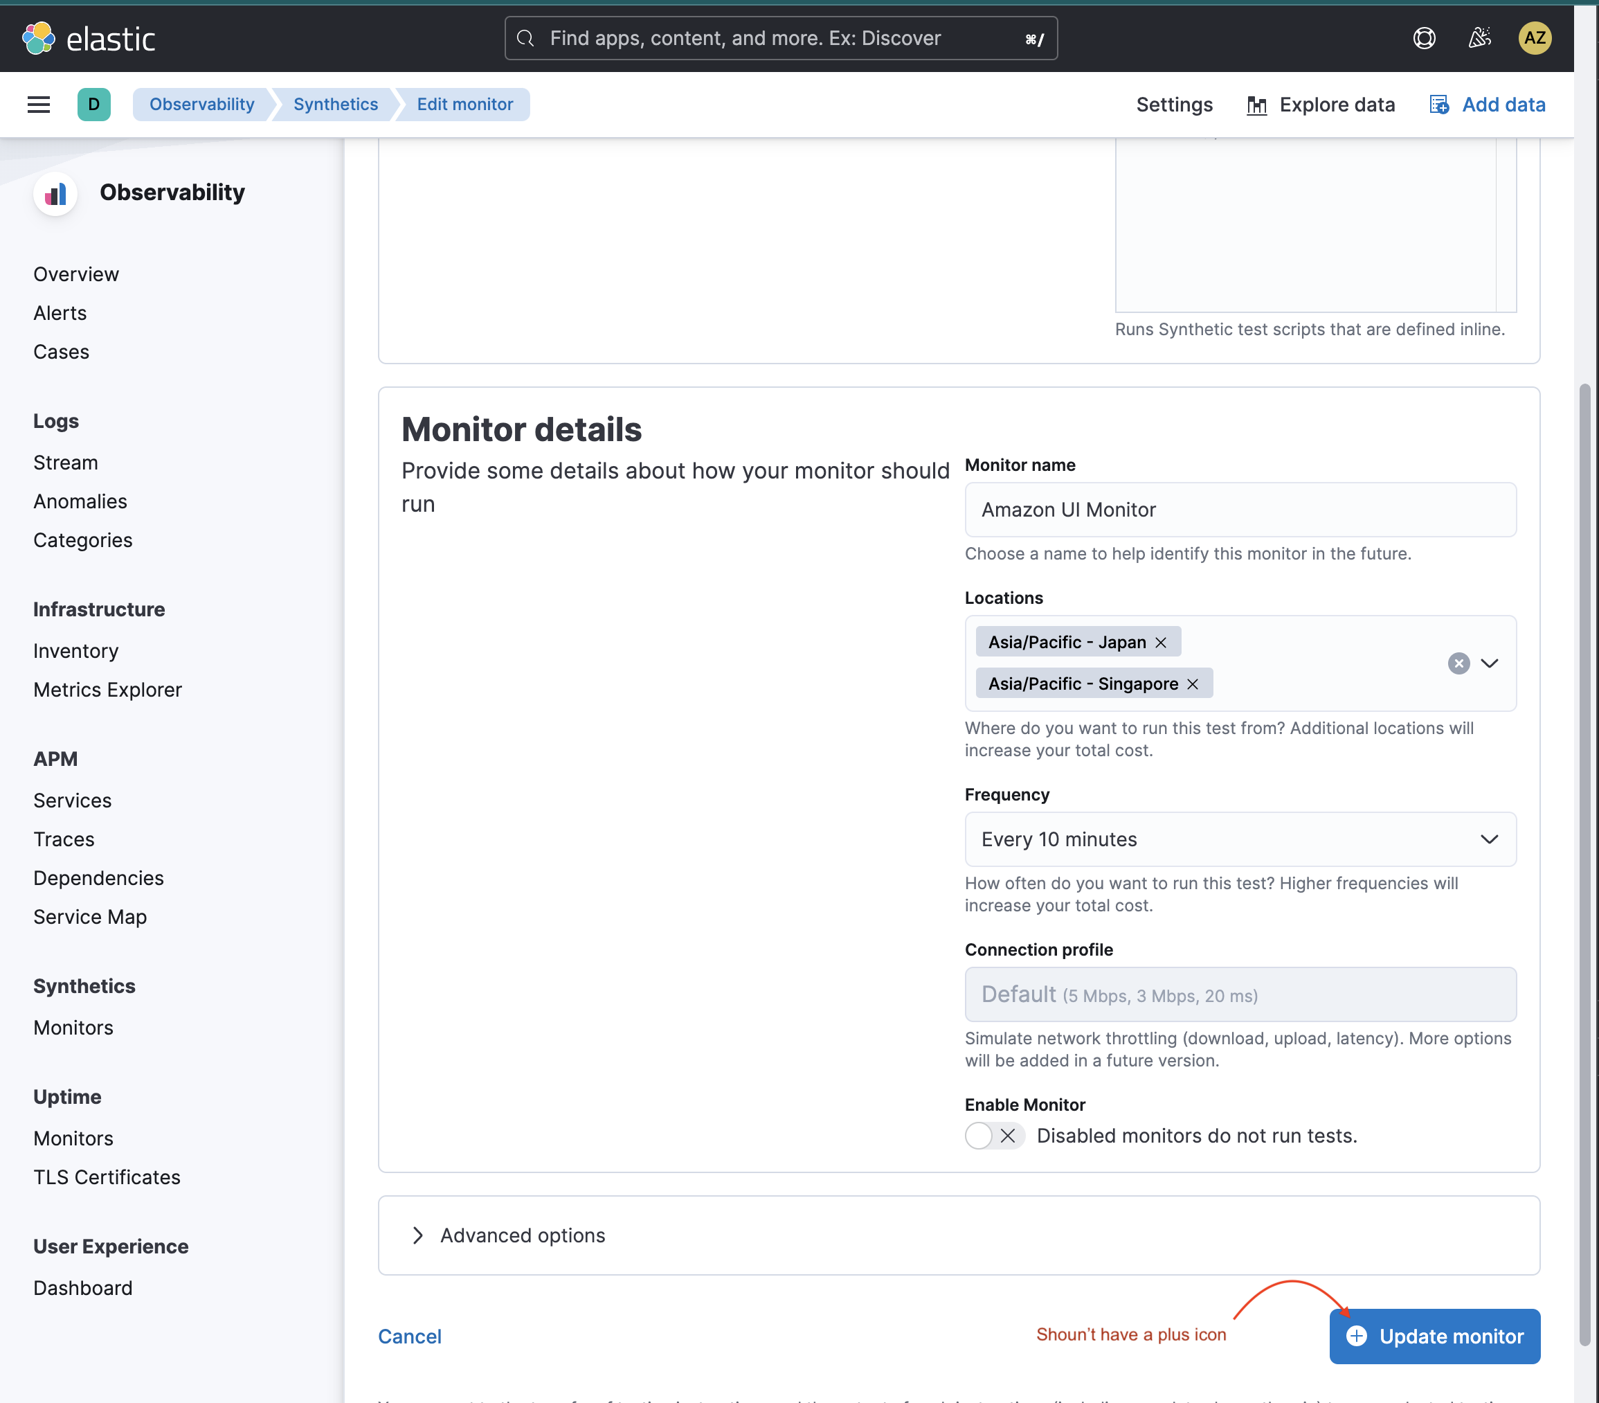Remove the Asia/Pacific - Singapore location tag
Image resolution: width=1599 pixels, height=1403 pixels.
point(1192,683)
